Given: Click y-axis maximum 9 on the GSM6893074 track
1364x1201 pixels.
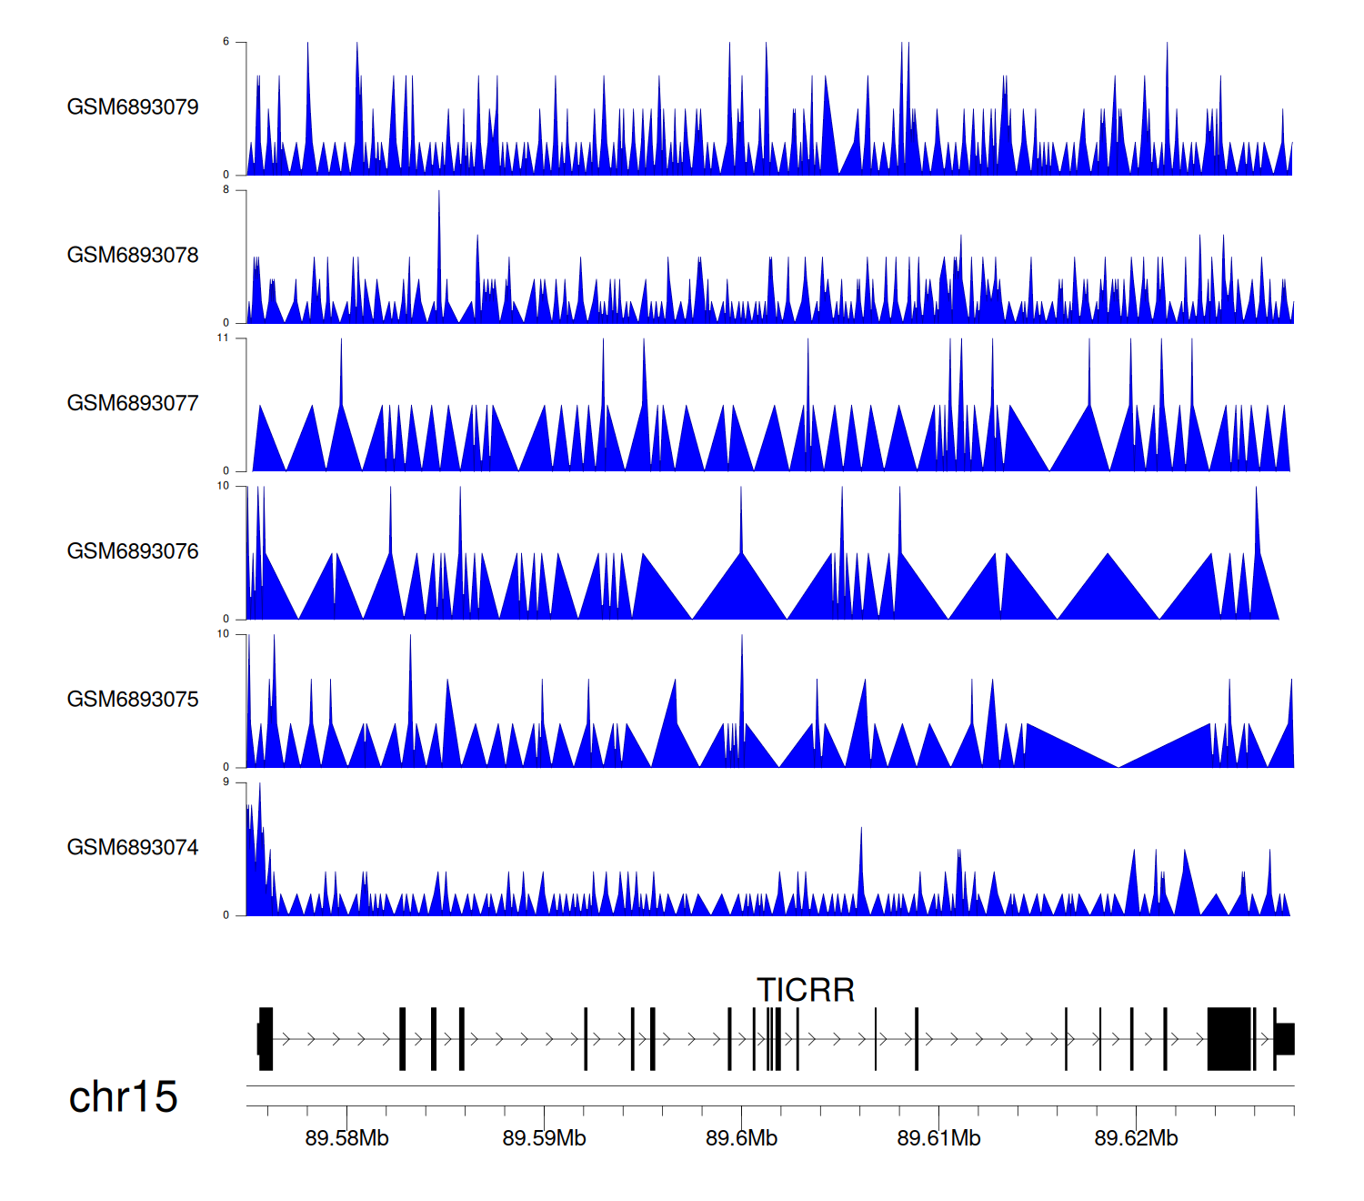Looking at the screenshot, I should pyautogui.click(x=226, y=782).
